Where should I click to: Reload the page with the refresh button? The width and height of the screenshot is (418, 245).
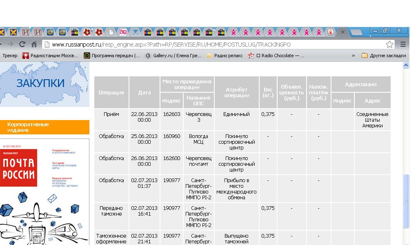click(x=22, y=44)
